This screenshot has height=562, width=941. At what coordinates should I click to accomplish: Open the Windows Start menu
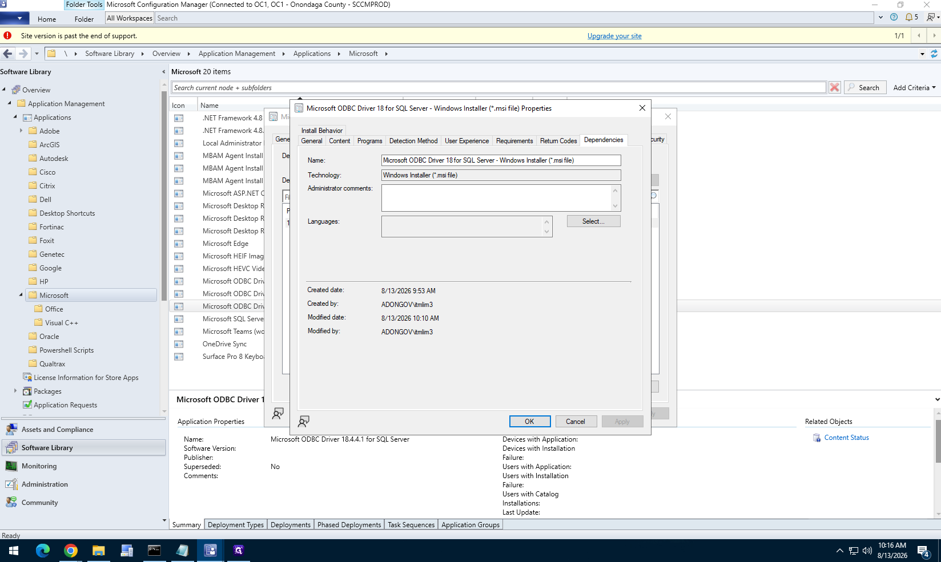(14, 551)
